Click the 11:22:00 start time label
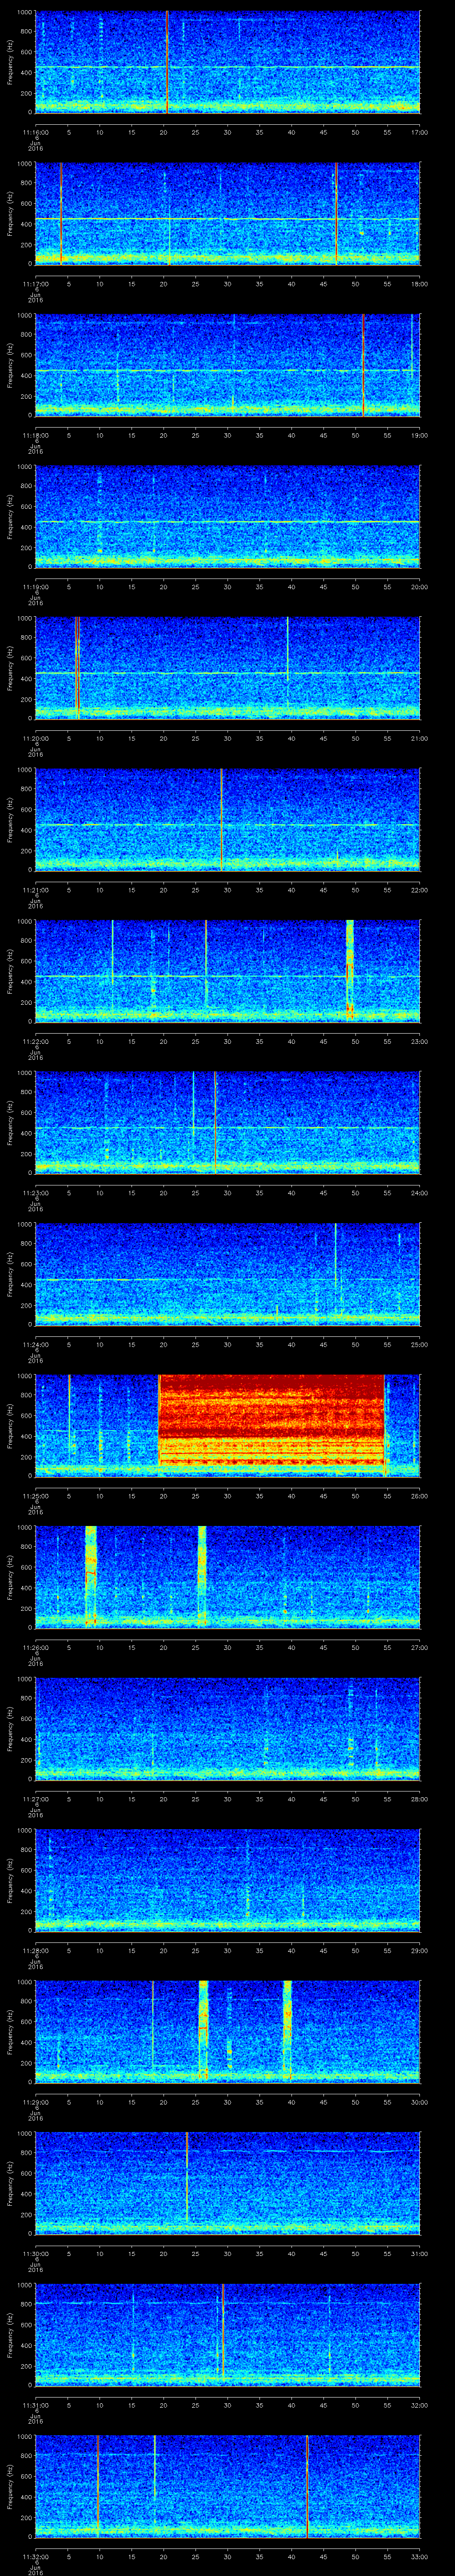The image size is (455, 2576). pos(35,1041)
